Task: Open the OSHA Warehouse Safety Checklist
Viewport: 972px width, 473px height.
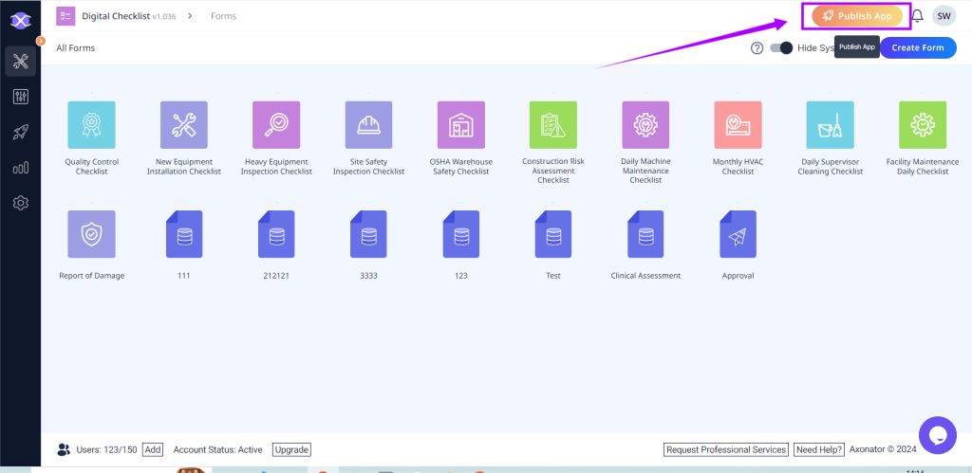Action: tap(460, 125)
